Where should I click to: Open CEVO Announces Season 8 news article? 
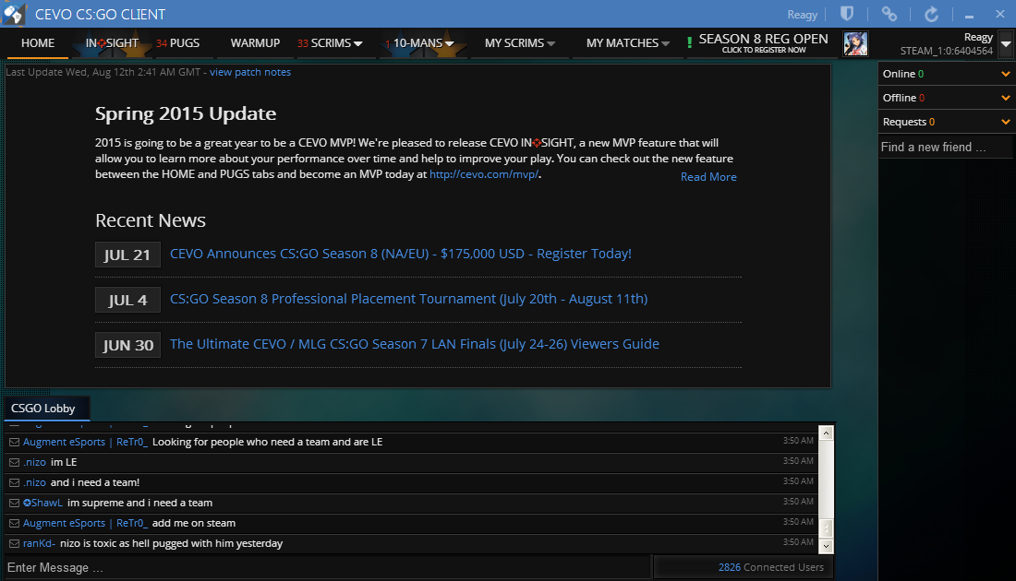tap(401, 254)
